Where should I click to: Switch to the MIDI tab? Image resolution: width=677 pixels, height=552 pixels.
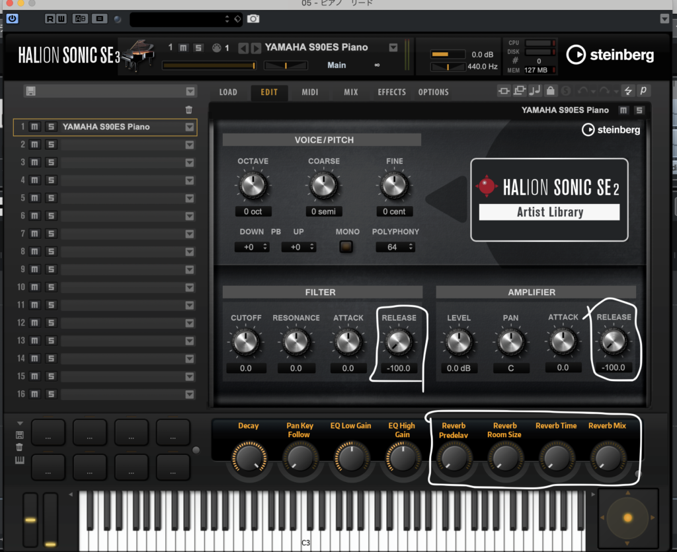click(x=309, y=92)
